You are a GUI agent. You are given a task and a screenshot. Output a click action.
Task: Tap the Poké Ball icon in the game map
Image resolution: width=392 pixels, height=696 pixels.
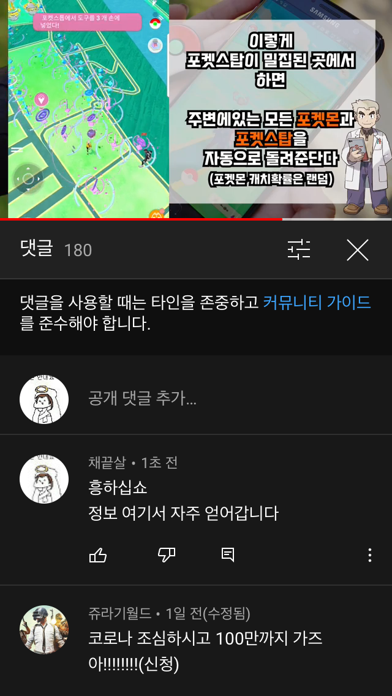pyautogui.click(x=155, y=23)
